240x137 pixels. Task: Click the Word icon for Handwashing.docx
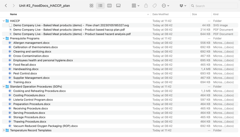(10, 69)
